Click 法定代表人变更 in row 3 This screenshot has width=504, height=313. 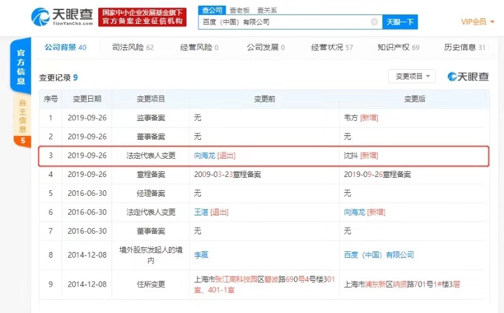click(x=151, y=156)
